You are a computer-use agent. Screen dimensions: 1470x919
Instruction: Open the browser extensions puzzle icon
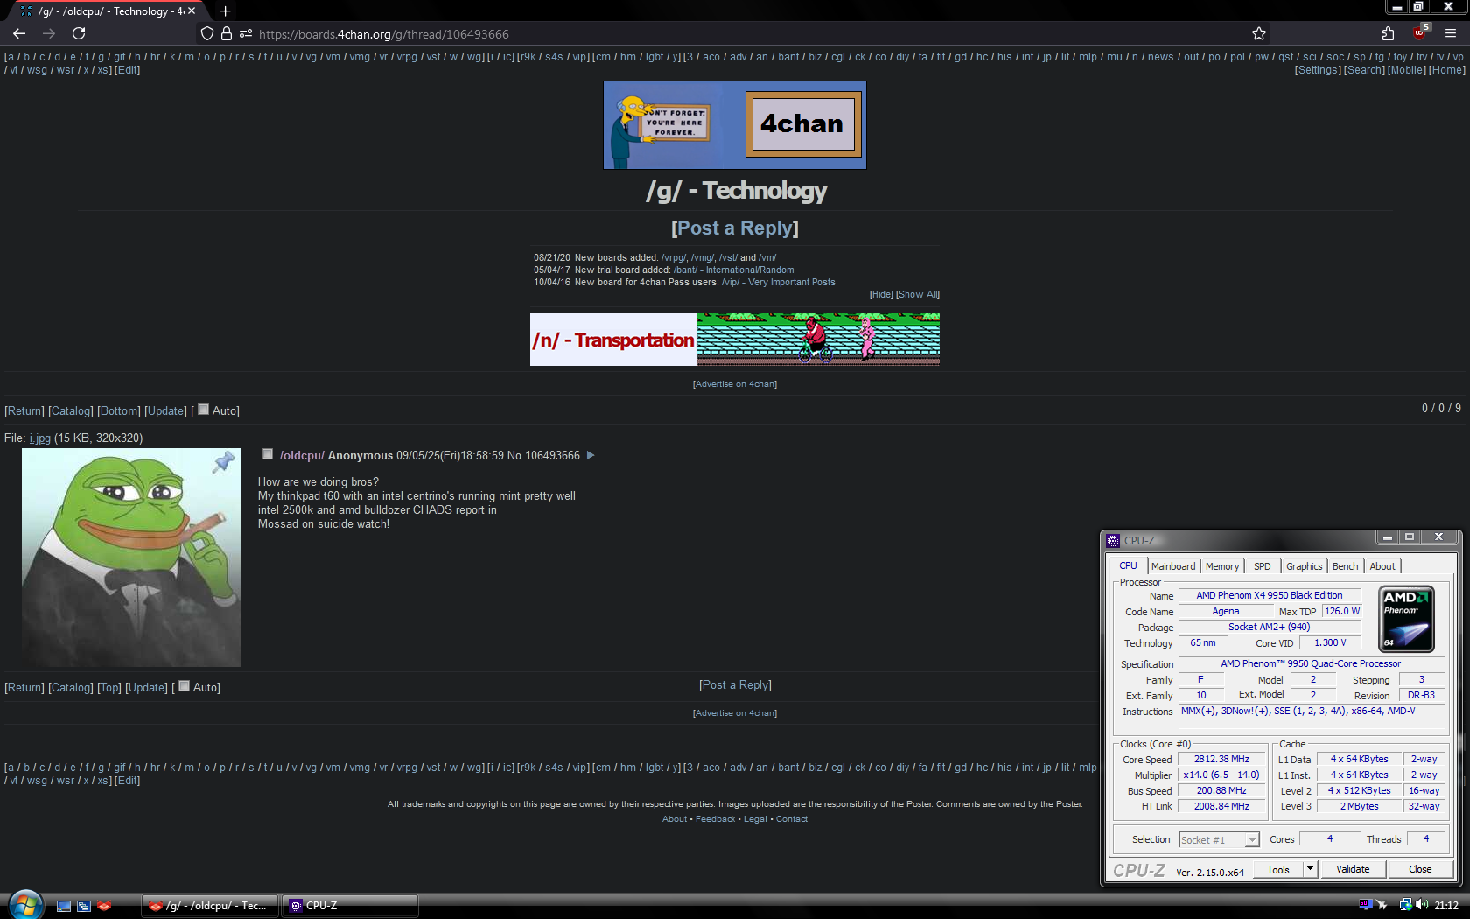click(1389, 33)
